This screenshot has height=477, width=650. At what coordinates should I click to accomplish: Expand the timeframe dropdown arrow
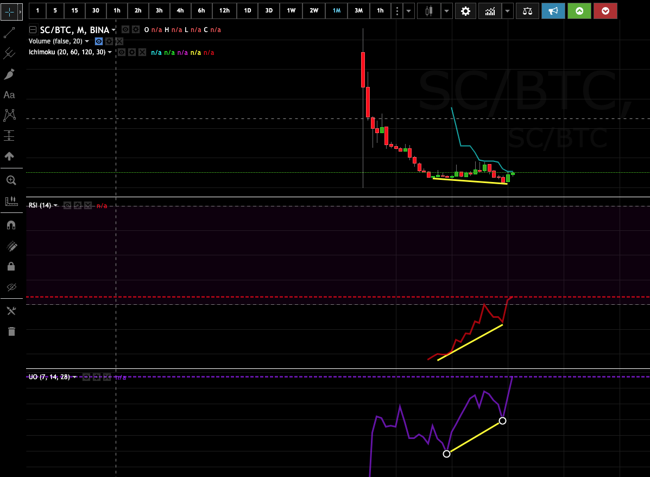[x=409, y=11]
